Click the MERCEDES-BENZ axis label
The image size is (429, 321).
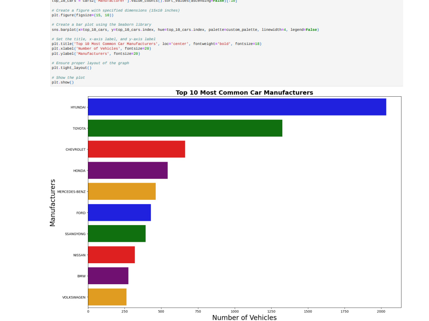click(x=71, y=192)
